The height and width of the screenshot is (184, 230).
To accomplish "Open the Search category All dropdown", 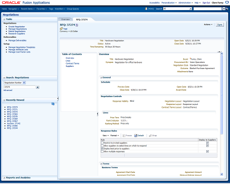I will pyautogui.click(x=190, y=9).
